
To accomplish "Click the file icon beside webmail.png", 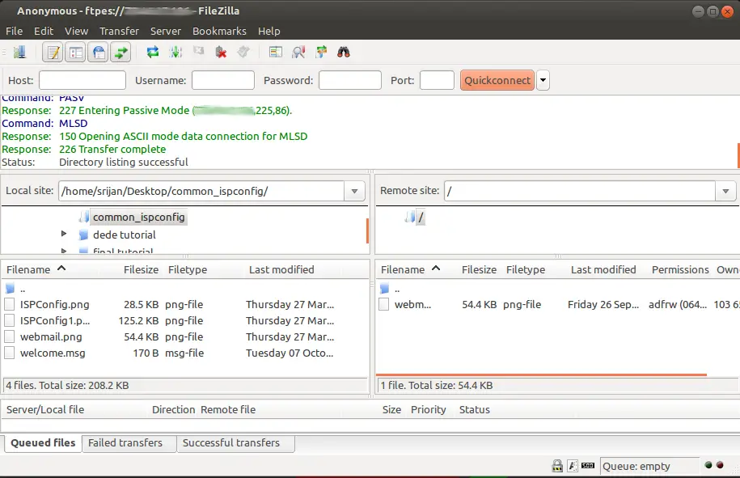I will [10, 337].
